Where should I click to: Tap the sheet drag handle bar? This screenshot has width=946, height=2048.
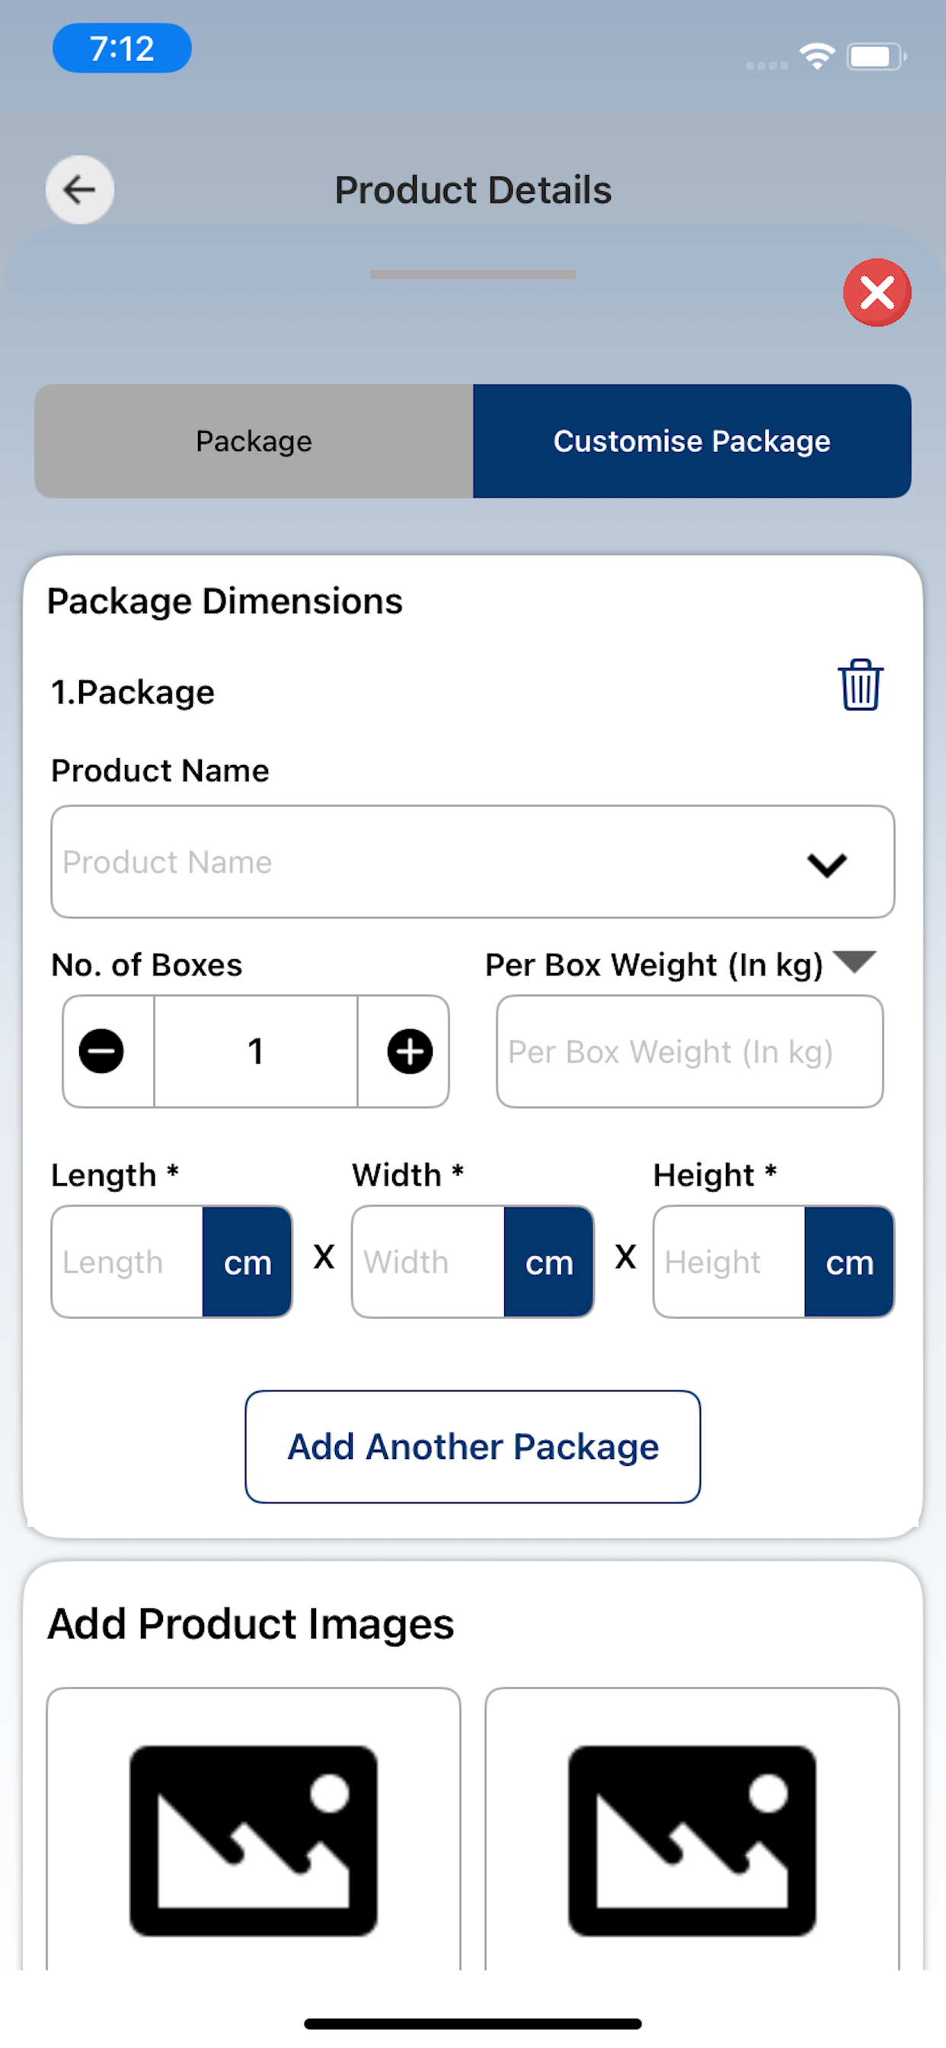point(473,274)
